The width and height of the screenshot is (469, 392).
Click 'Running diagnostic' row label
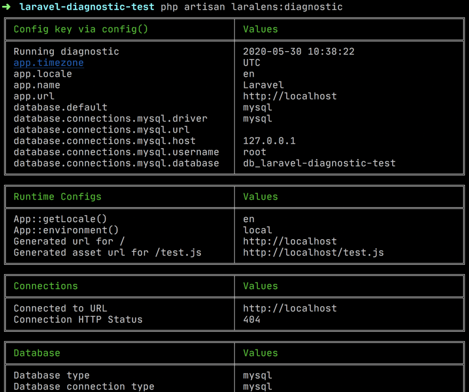67,52
